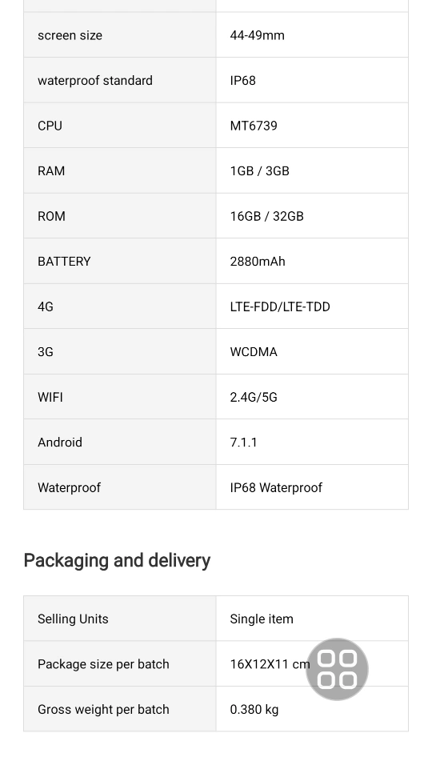Viewport: 432px width, 769px height.
Task: Tap the BATTERY row label
Action: pos(64,262)
